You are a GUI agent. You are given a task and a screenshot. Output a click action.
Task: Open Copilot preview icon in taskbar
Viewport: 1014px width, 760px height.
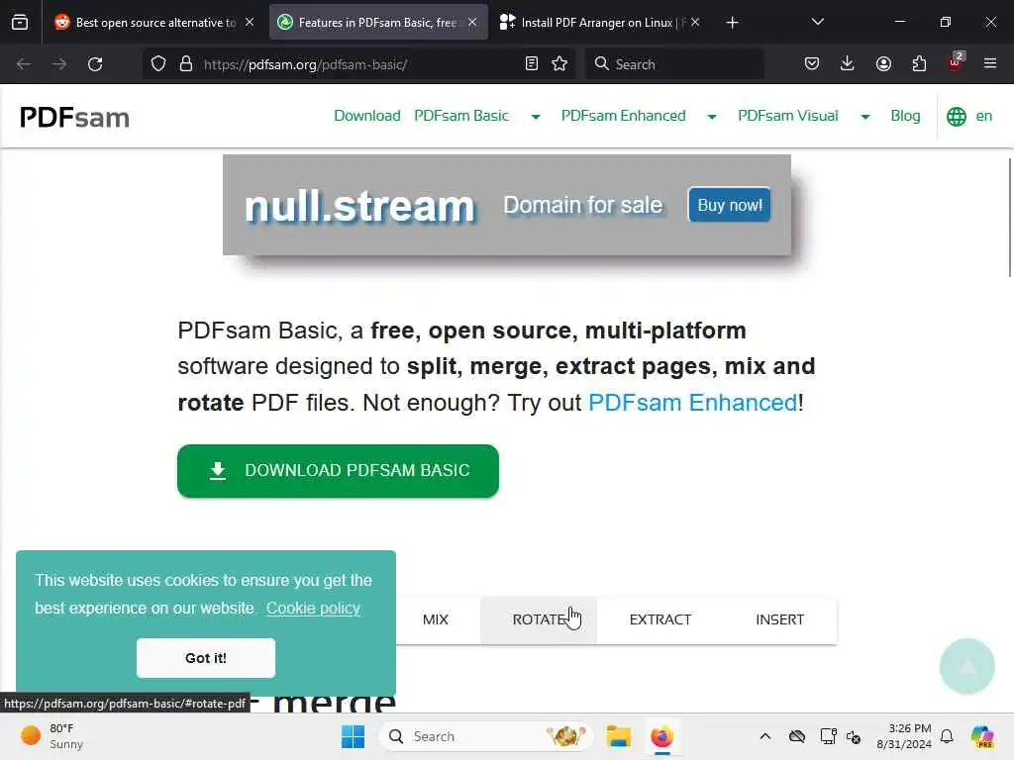pyautogui.click(x=982, y=736)
